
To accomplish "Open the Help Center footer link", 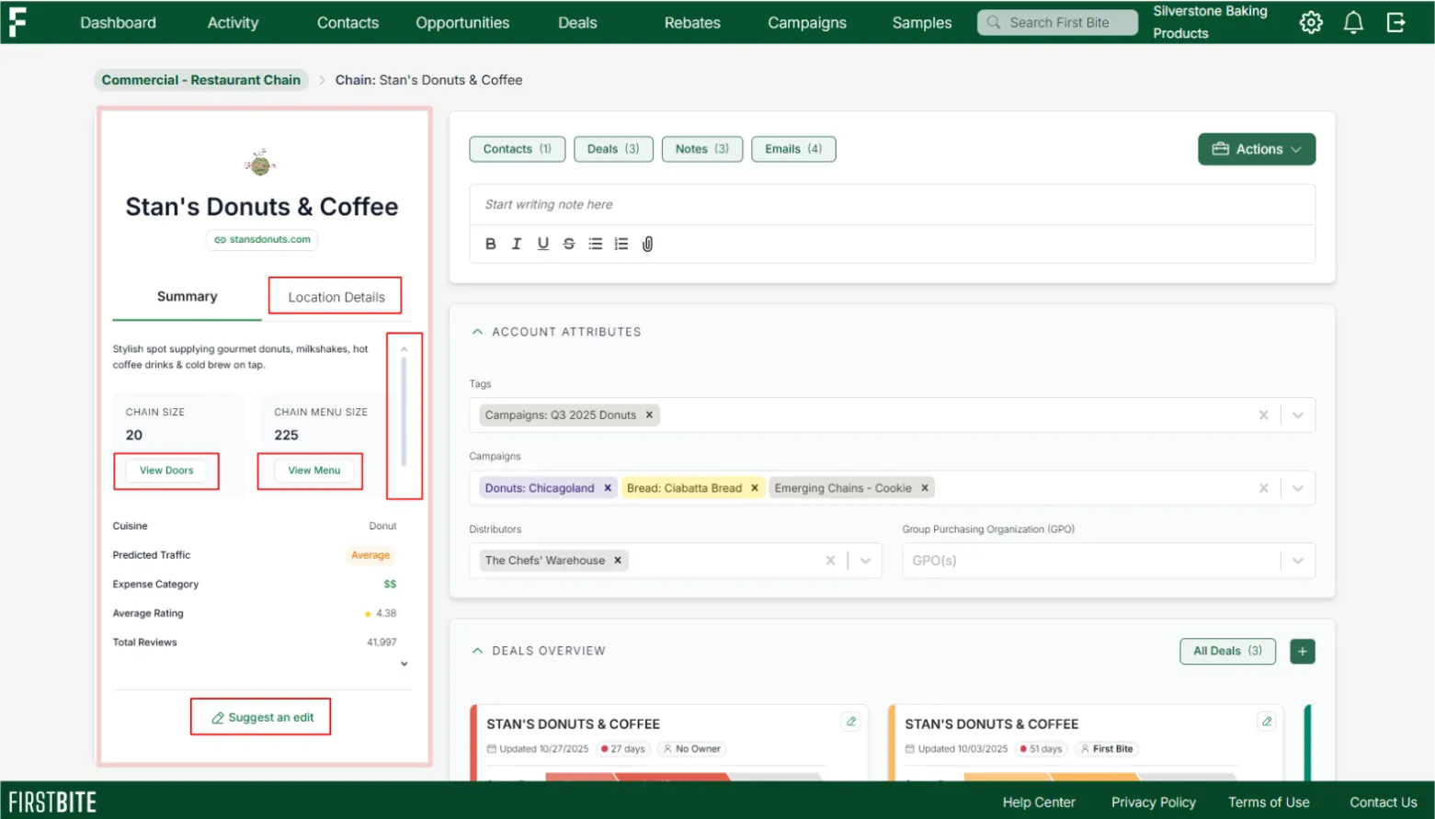I will [x=1039, y=802].
